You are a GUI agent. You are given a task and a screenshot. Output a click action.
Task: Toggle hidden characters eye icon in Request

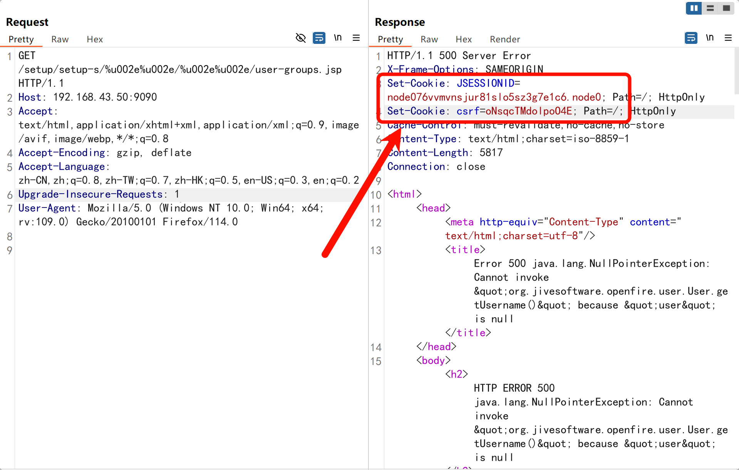pyautogui.click(x=300, y=38)
